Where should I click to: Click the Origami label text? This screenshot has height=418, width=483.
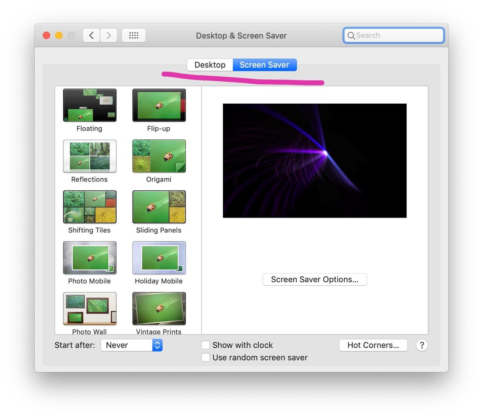[x=159, y=180]
